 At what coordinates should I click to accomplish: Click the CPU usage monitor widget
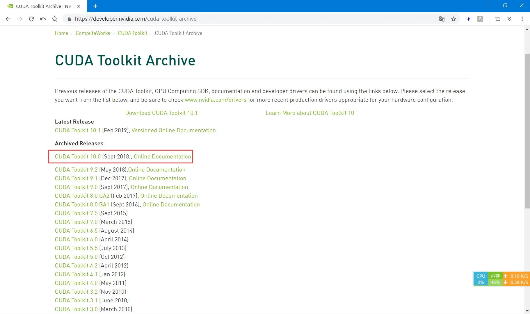pos(481,279)
